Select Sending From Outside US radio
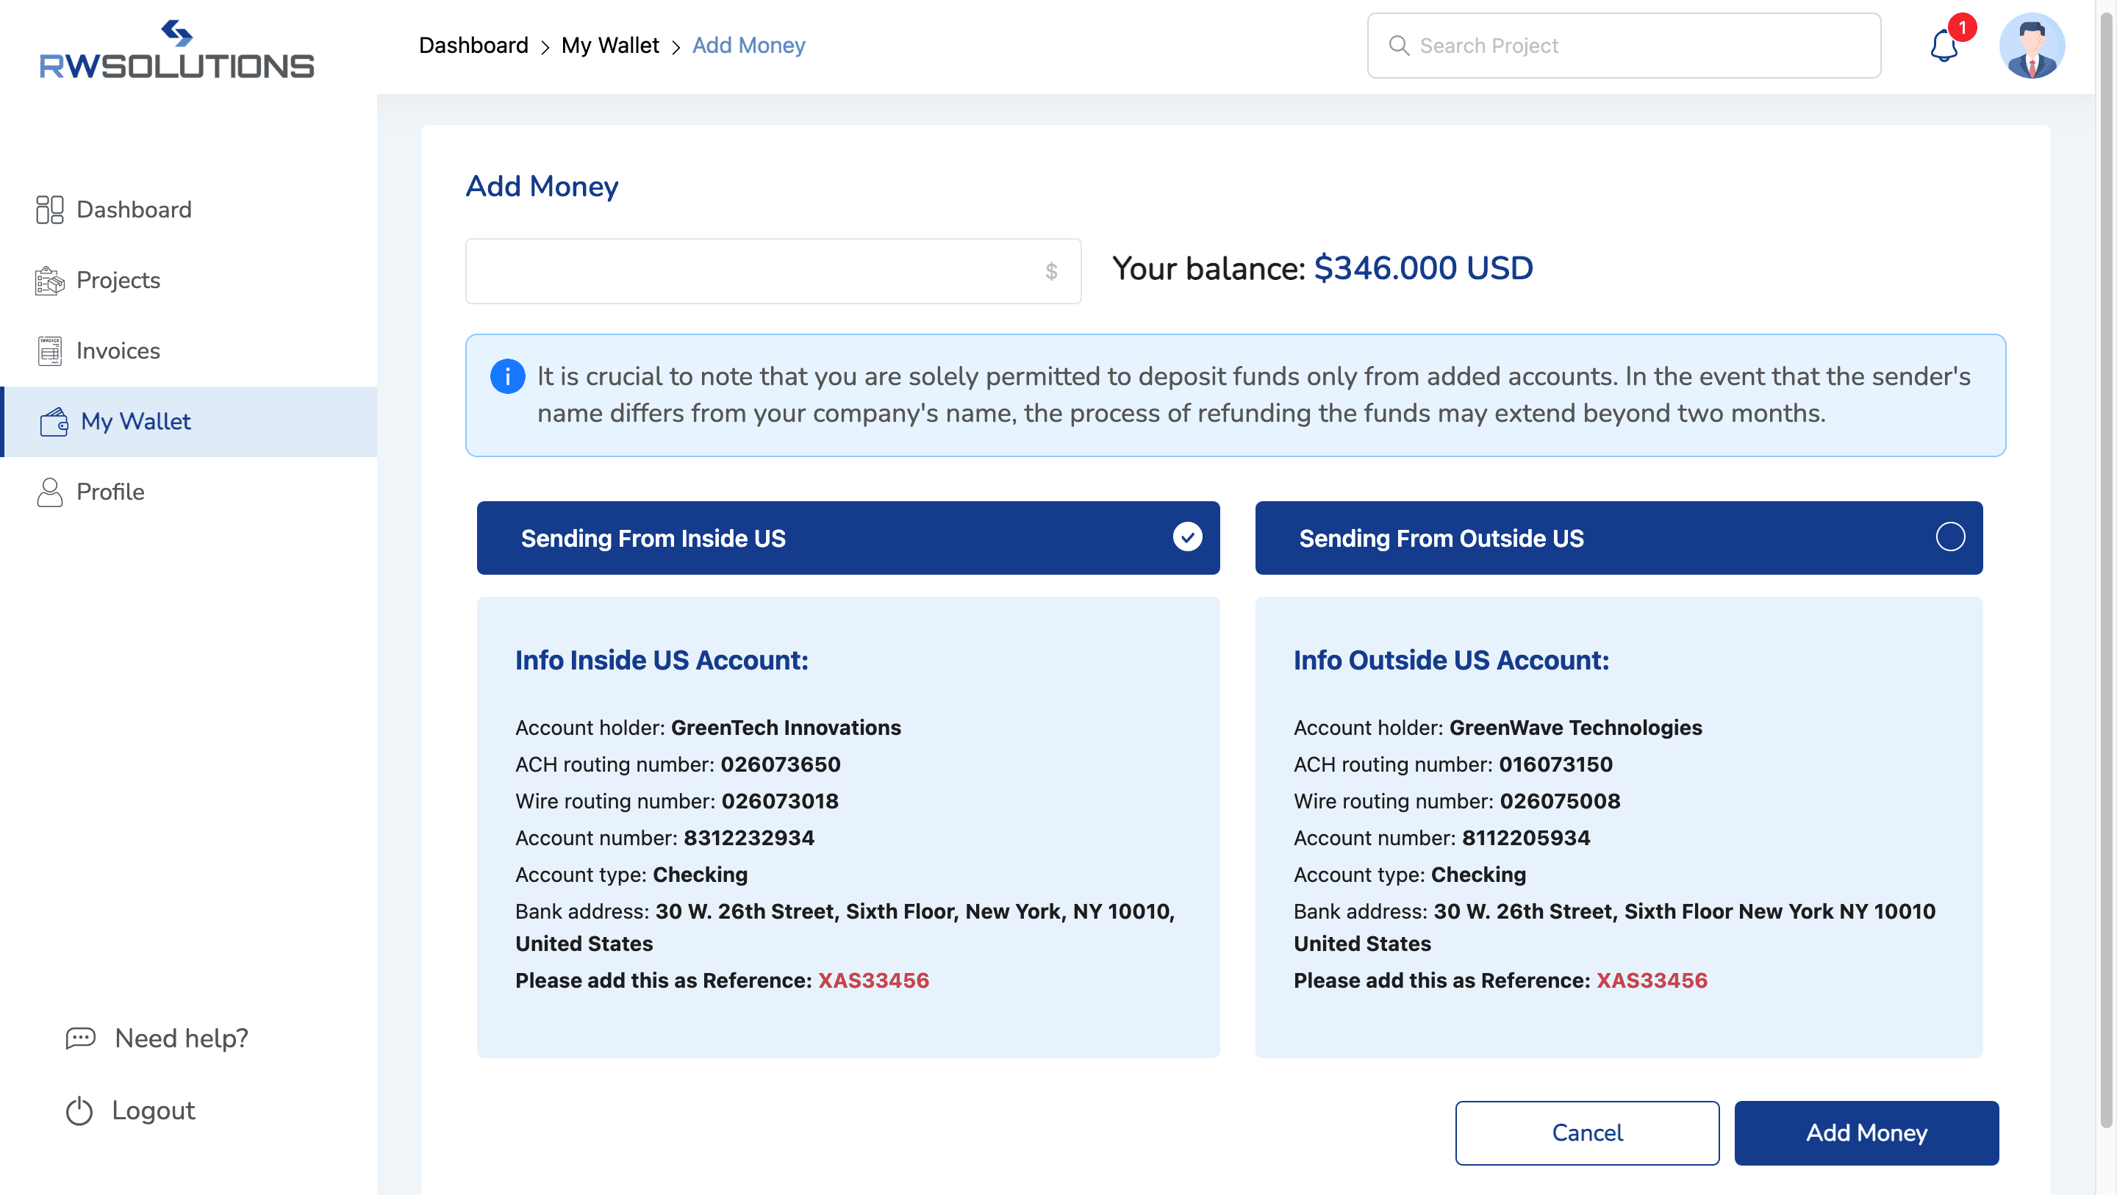Viewport: 2117px width, 1195px height. [1949, 537]
